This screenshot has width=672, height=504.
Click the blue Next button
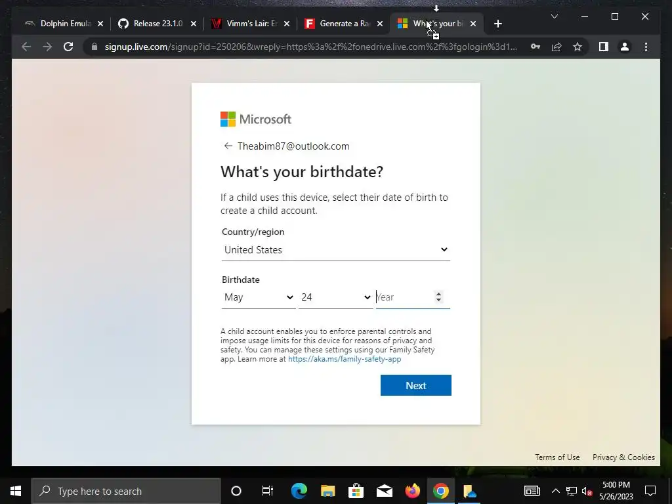point(415,385)
